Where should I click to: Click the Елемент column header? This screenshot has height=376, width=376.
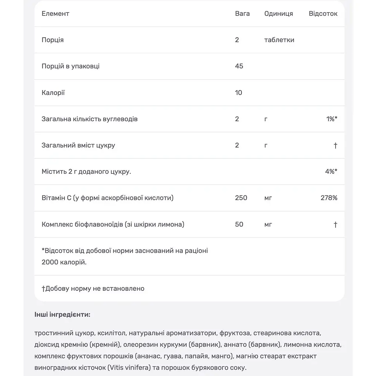(x=55, y=14)
